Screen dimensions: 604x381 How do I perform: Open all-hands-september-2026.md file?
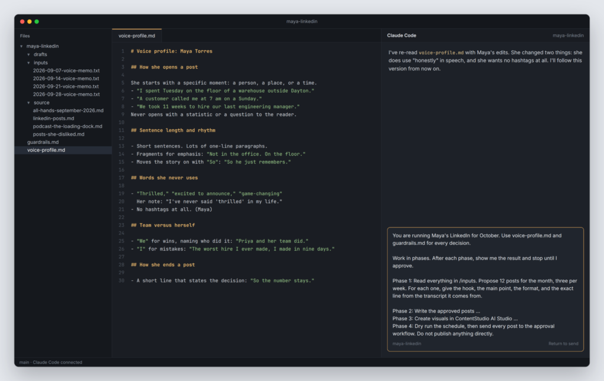68,110
